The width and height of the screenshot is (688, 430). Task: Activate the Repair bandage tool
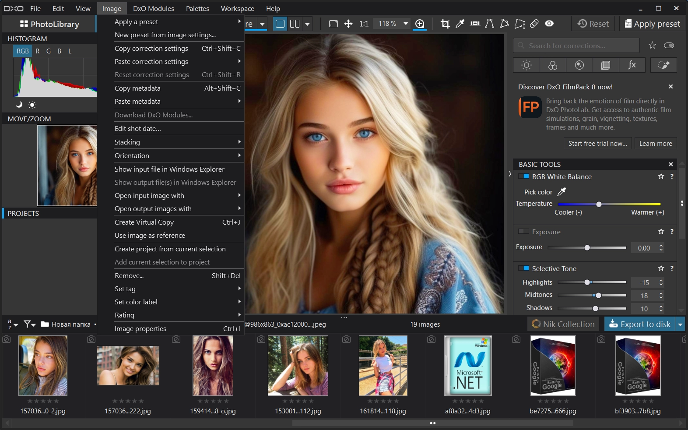coord(534,24)
